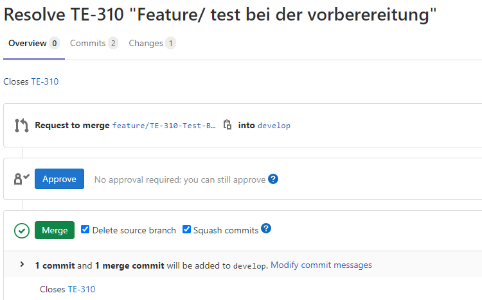This screenshot has height=300, width=482.
Task: Copy the source branch name
Action: [x=227, y=126]
